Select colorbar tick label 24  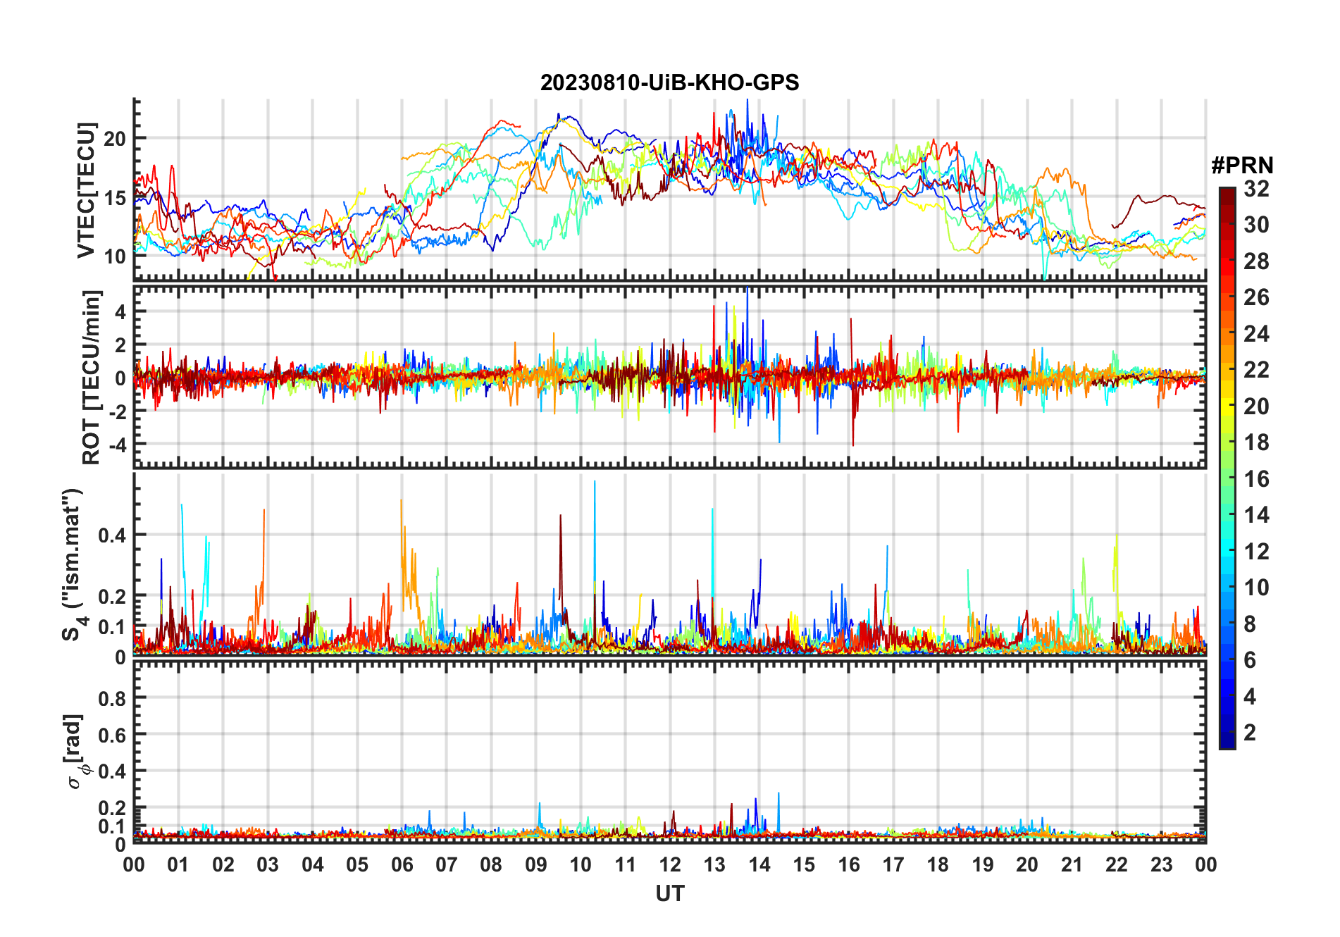pyautogui.click(x=1256, y=334)
